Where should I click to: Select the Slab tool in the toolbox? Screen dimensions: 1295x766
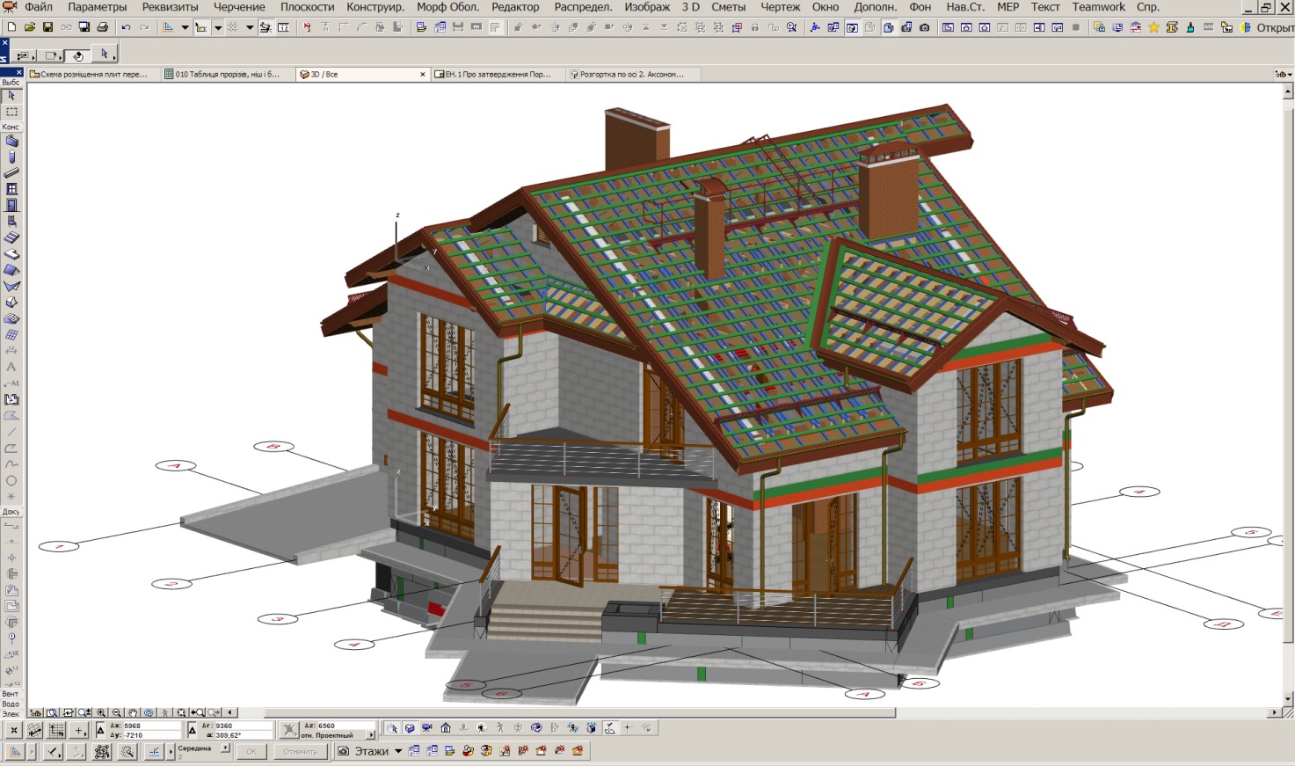pos(11,254)
